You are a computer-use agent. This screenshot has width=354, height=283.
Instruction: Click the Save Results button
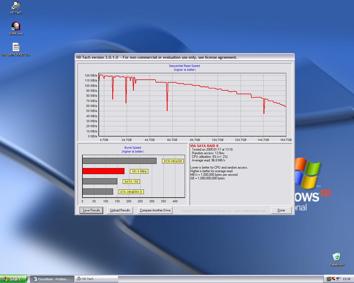pos(91,210)
